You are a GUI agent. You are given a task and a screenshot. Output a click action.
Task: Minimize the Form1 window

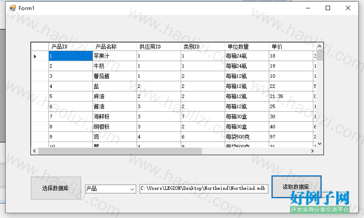[308, 8]
